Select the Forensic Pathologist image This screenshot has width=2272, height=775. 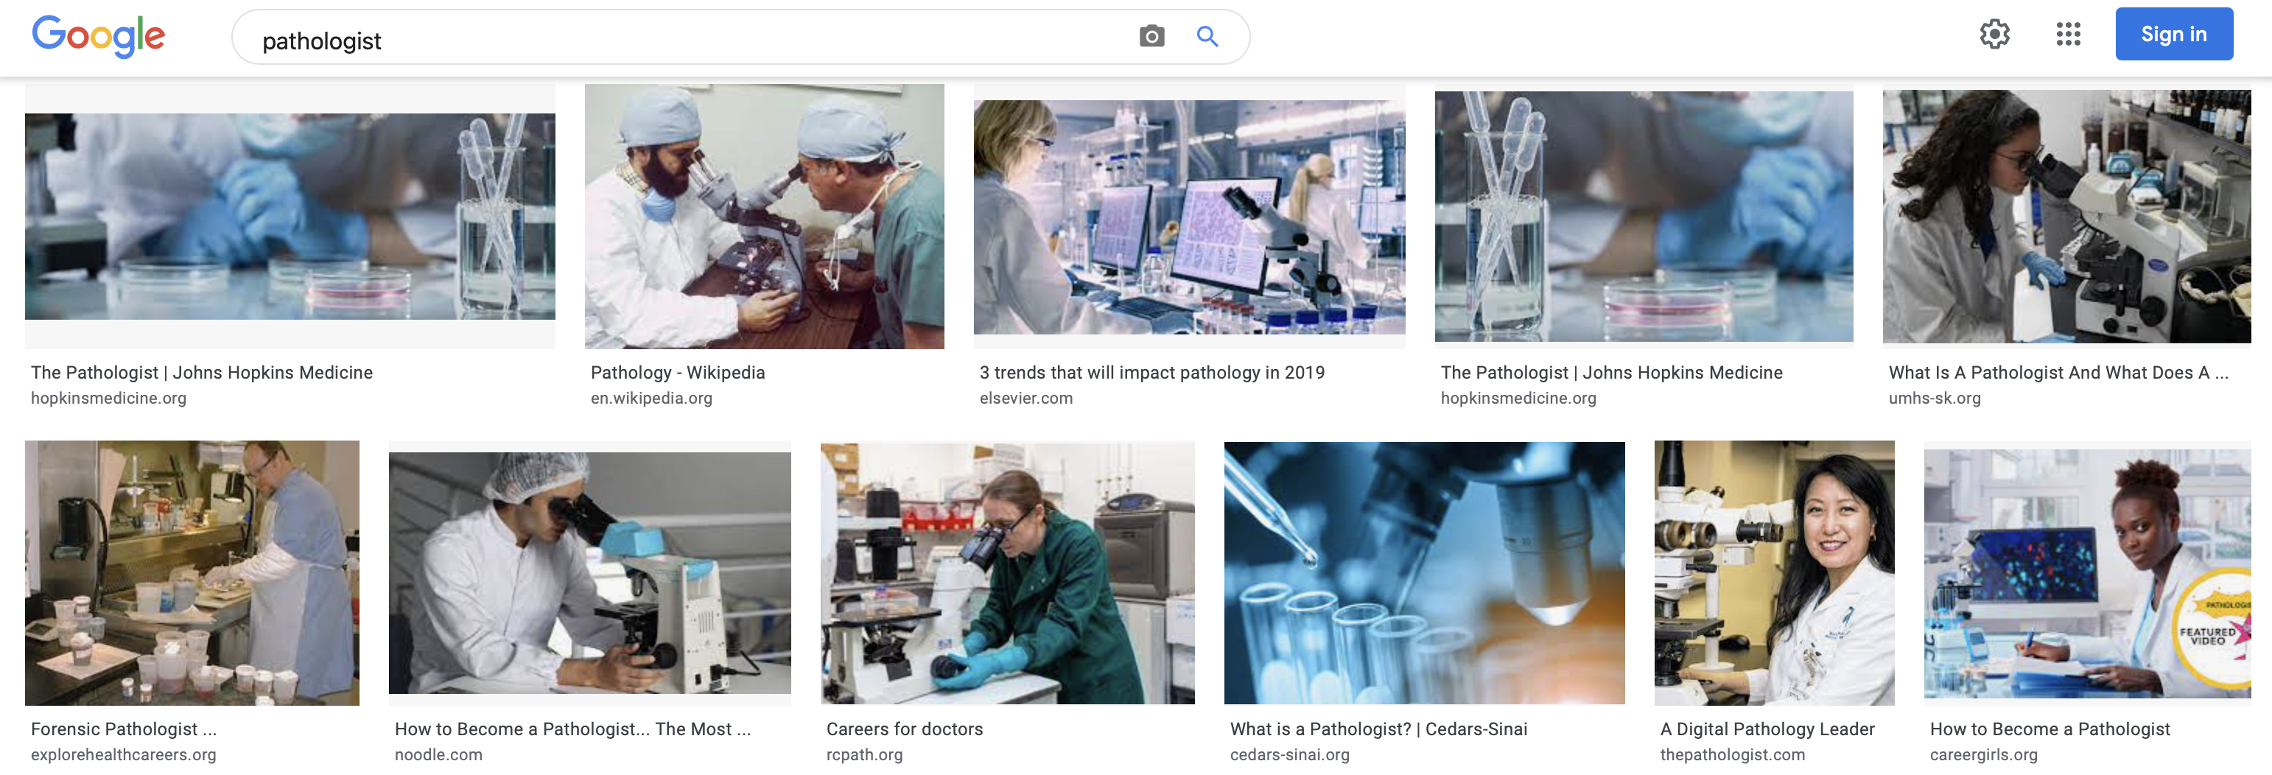coord(192,572)
